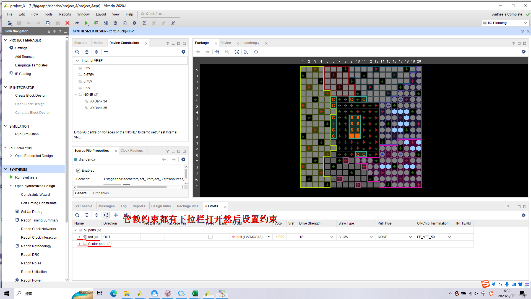Open Excel from the Windows taskbar
This screenshot has width=531, height=299.
[x=195, y=293]
